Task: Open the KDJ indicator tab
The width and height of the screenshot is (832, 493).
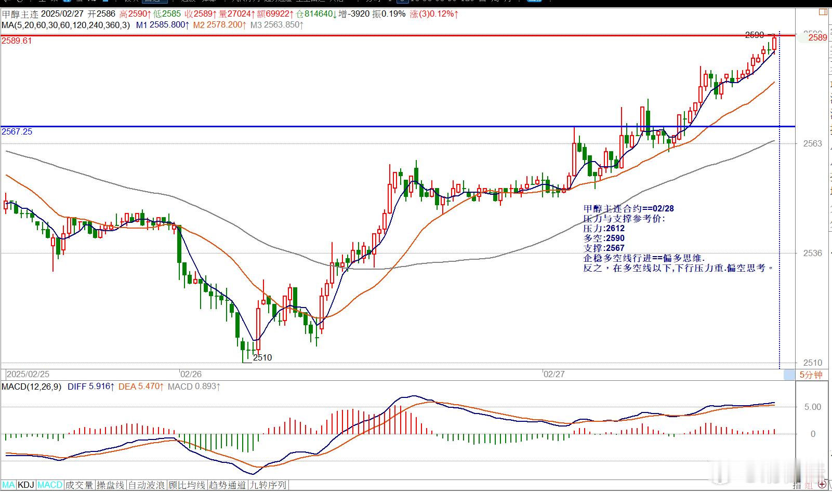Action: pos(26,485)
